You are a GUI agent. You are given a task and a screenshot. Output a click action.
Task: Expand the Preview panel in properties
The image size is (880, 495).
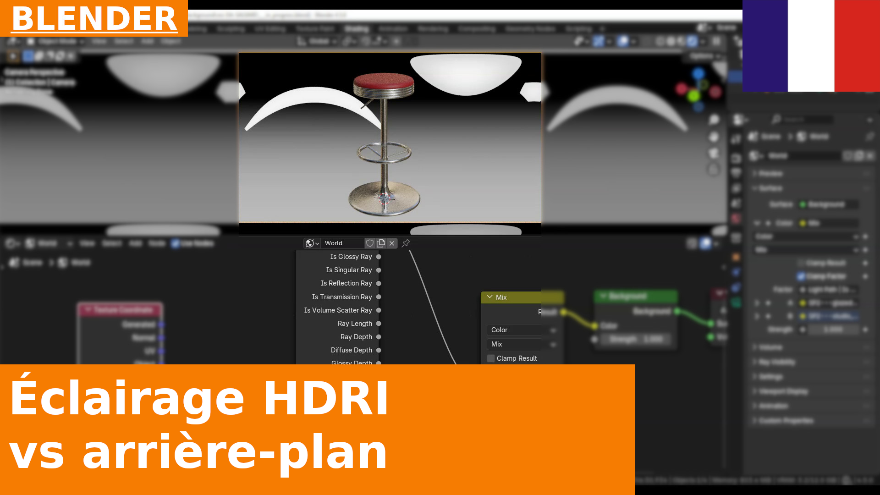(x=811, y=174)
